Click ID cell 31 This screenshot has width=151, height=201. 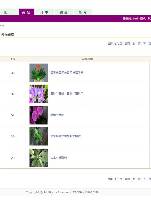13,115
